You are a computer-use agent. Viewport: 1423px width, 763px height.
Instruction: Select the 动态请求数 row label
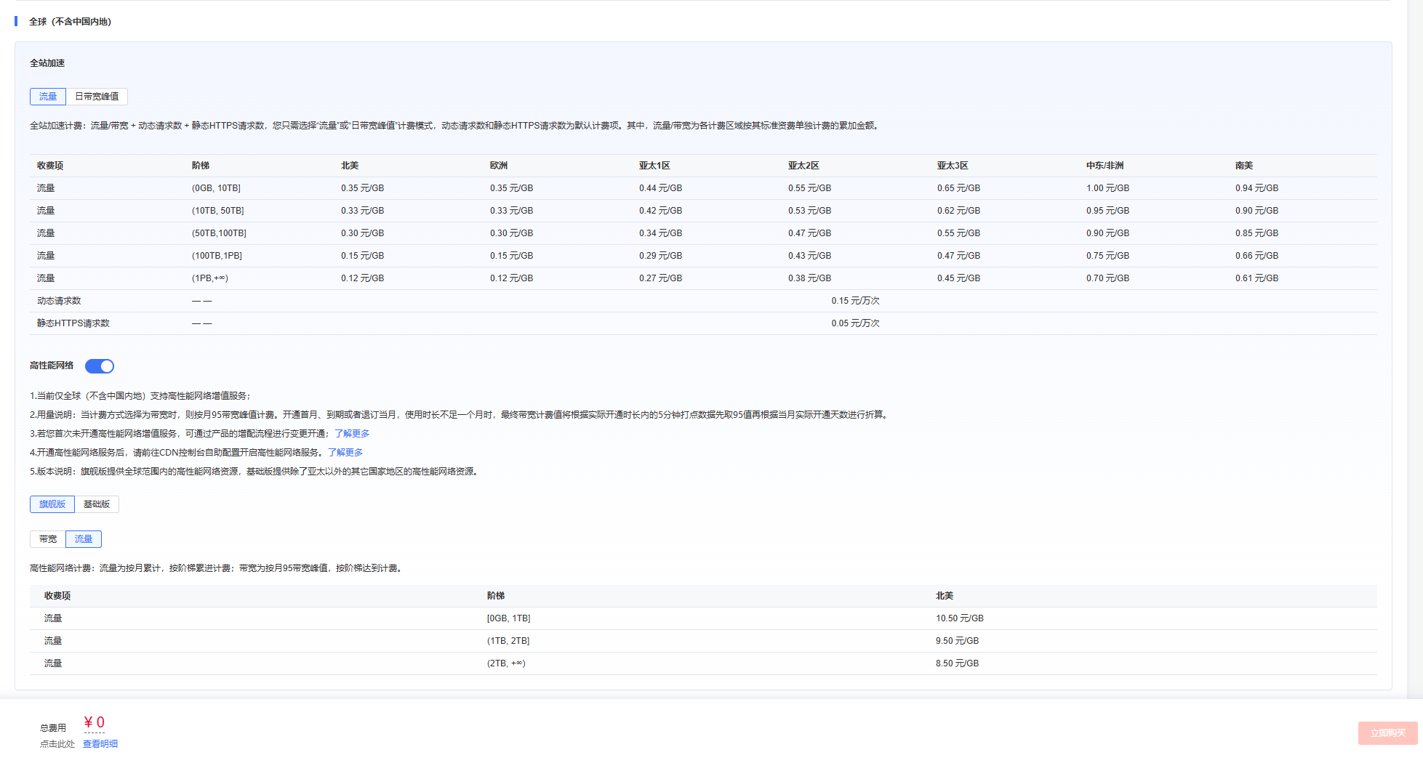[59, 301]
